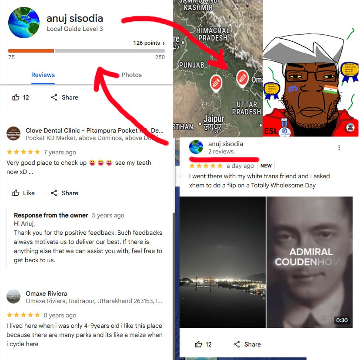Like the Clove Dental Clinic review
The height and width of the screenshot is (360, 360).
[23, 193]
